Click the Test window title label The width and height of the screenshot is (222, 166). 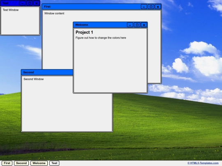[x=5, y=3]
